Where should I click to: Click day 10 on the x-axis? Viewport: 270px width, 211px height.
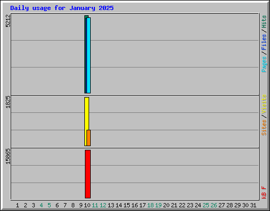tap(87, 205)
